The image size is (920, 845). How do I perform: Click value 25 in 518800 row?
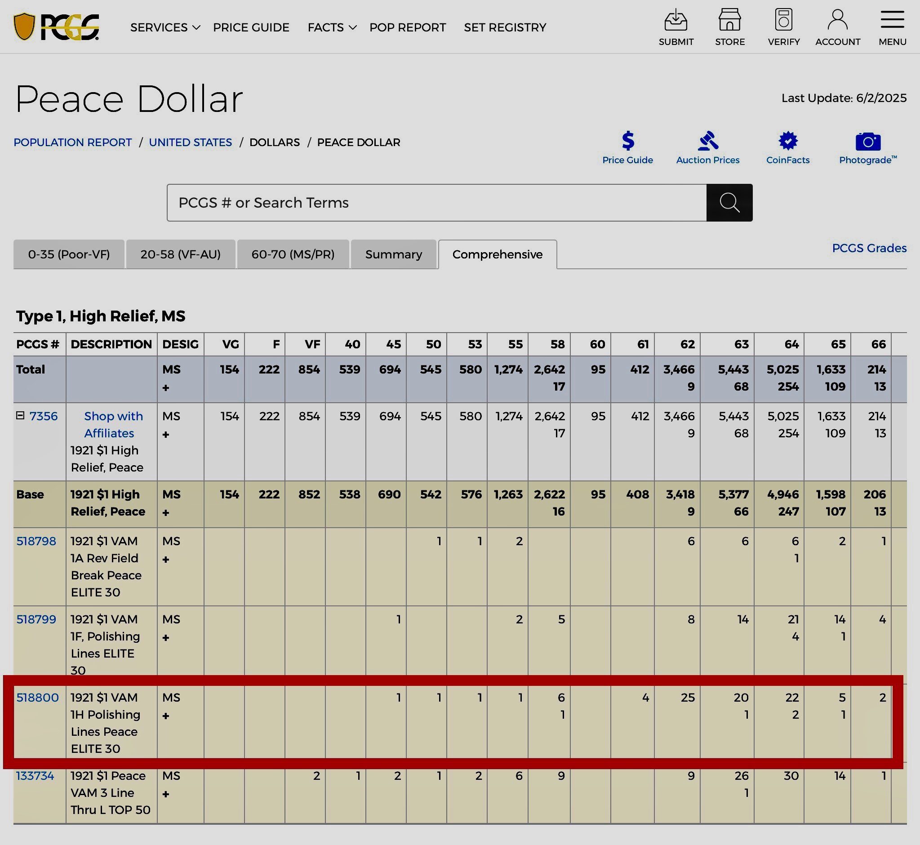pyautogui.click(x=687, y=697)
